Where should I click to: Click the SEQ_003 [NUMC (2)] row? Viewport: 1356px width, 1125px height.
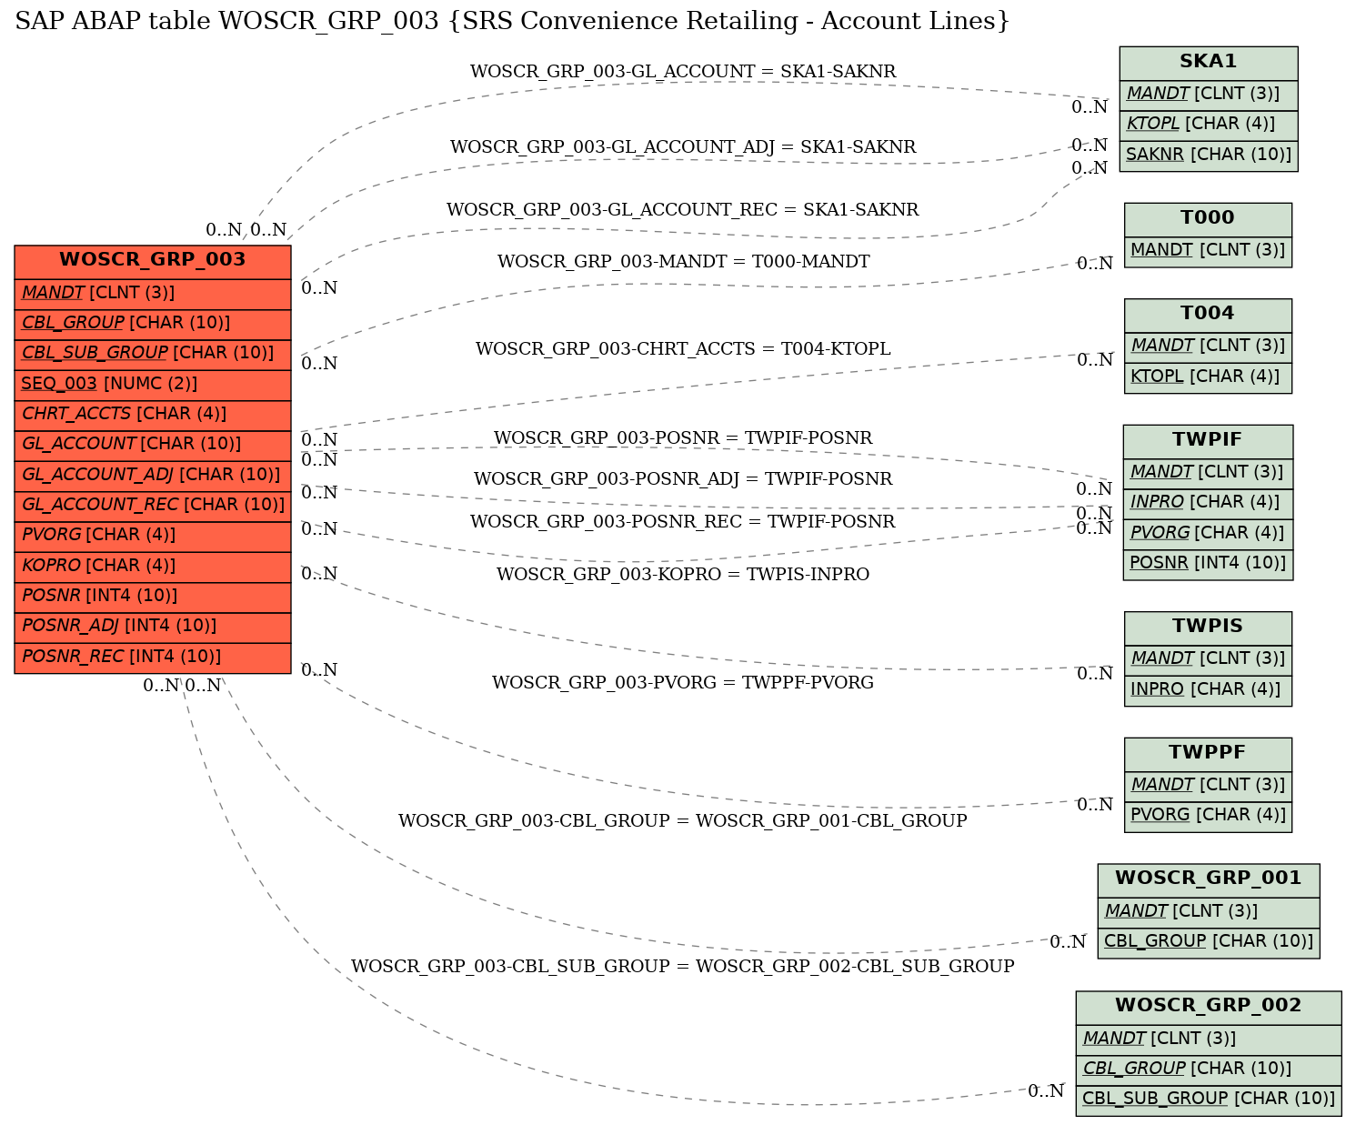click(x=153, y=384)
